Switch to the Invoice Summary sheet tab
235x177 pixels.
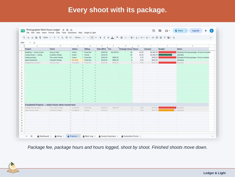pos(108,136)
